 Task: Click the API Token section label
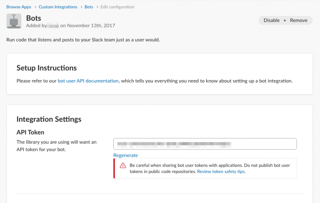pos(30,133)
